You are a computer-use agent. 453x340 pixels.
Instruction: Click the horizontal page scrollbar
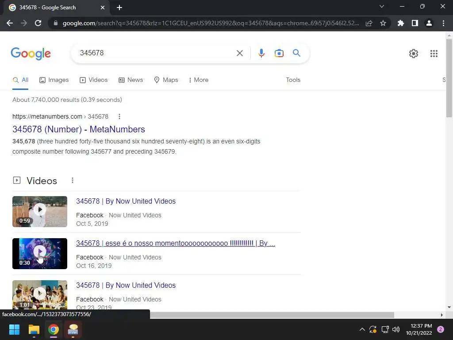pyautogui.click(x=272, y=315)
